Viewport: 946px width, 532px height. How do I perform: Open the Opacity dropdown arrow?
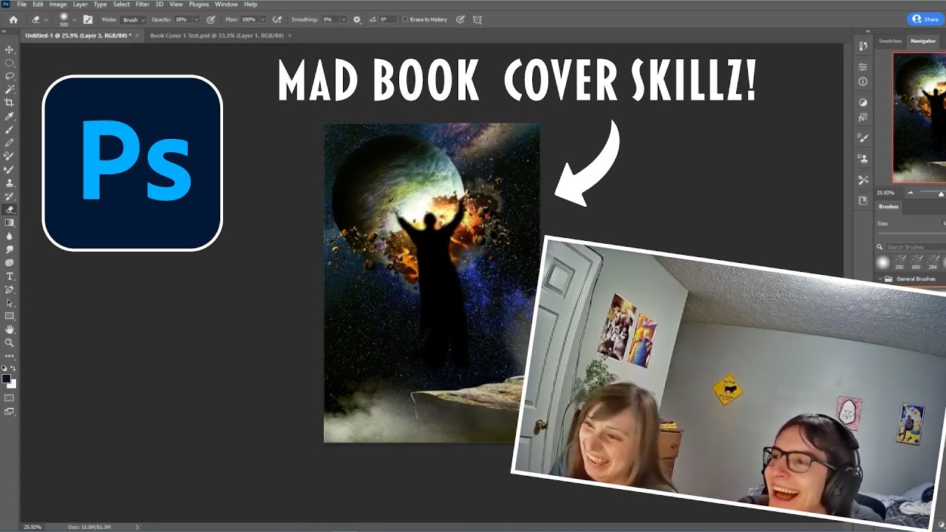click(195, 19)
